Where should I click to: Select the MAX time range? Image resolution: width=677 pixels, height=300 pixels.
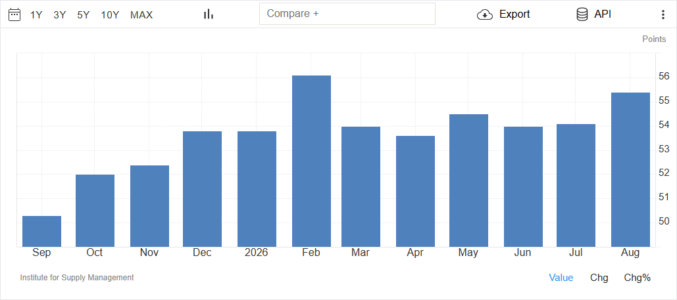click(x=141, y=15)
